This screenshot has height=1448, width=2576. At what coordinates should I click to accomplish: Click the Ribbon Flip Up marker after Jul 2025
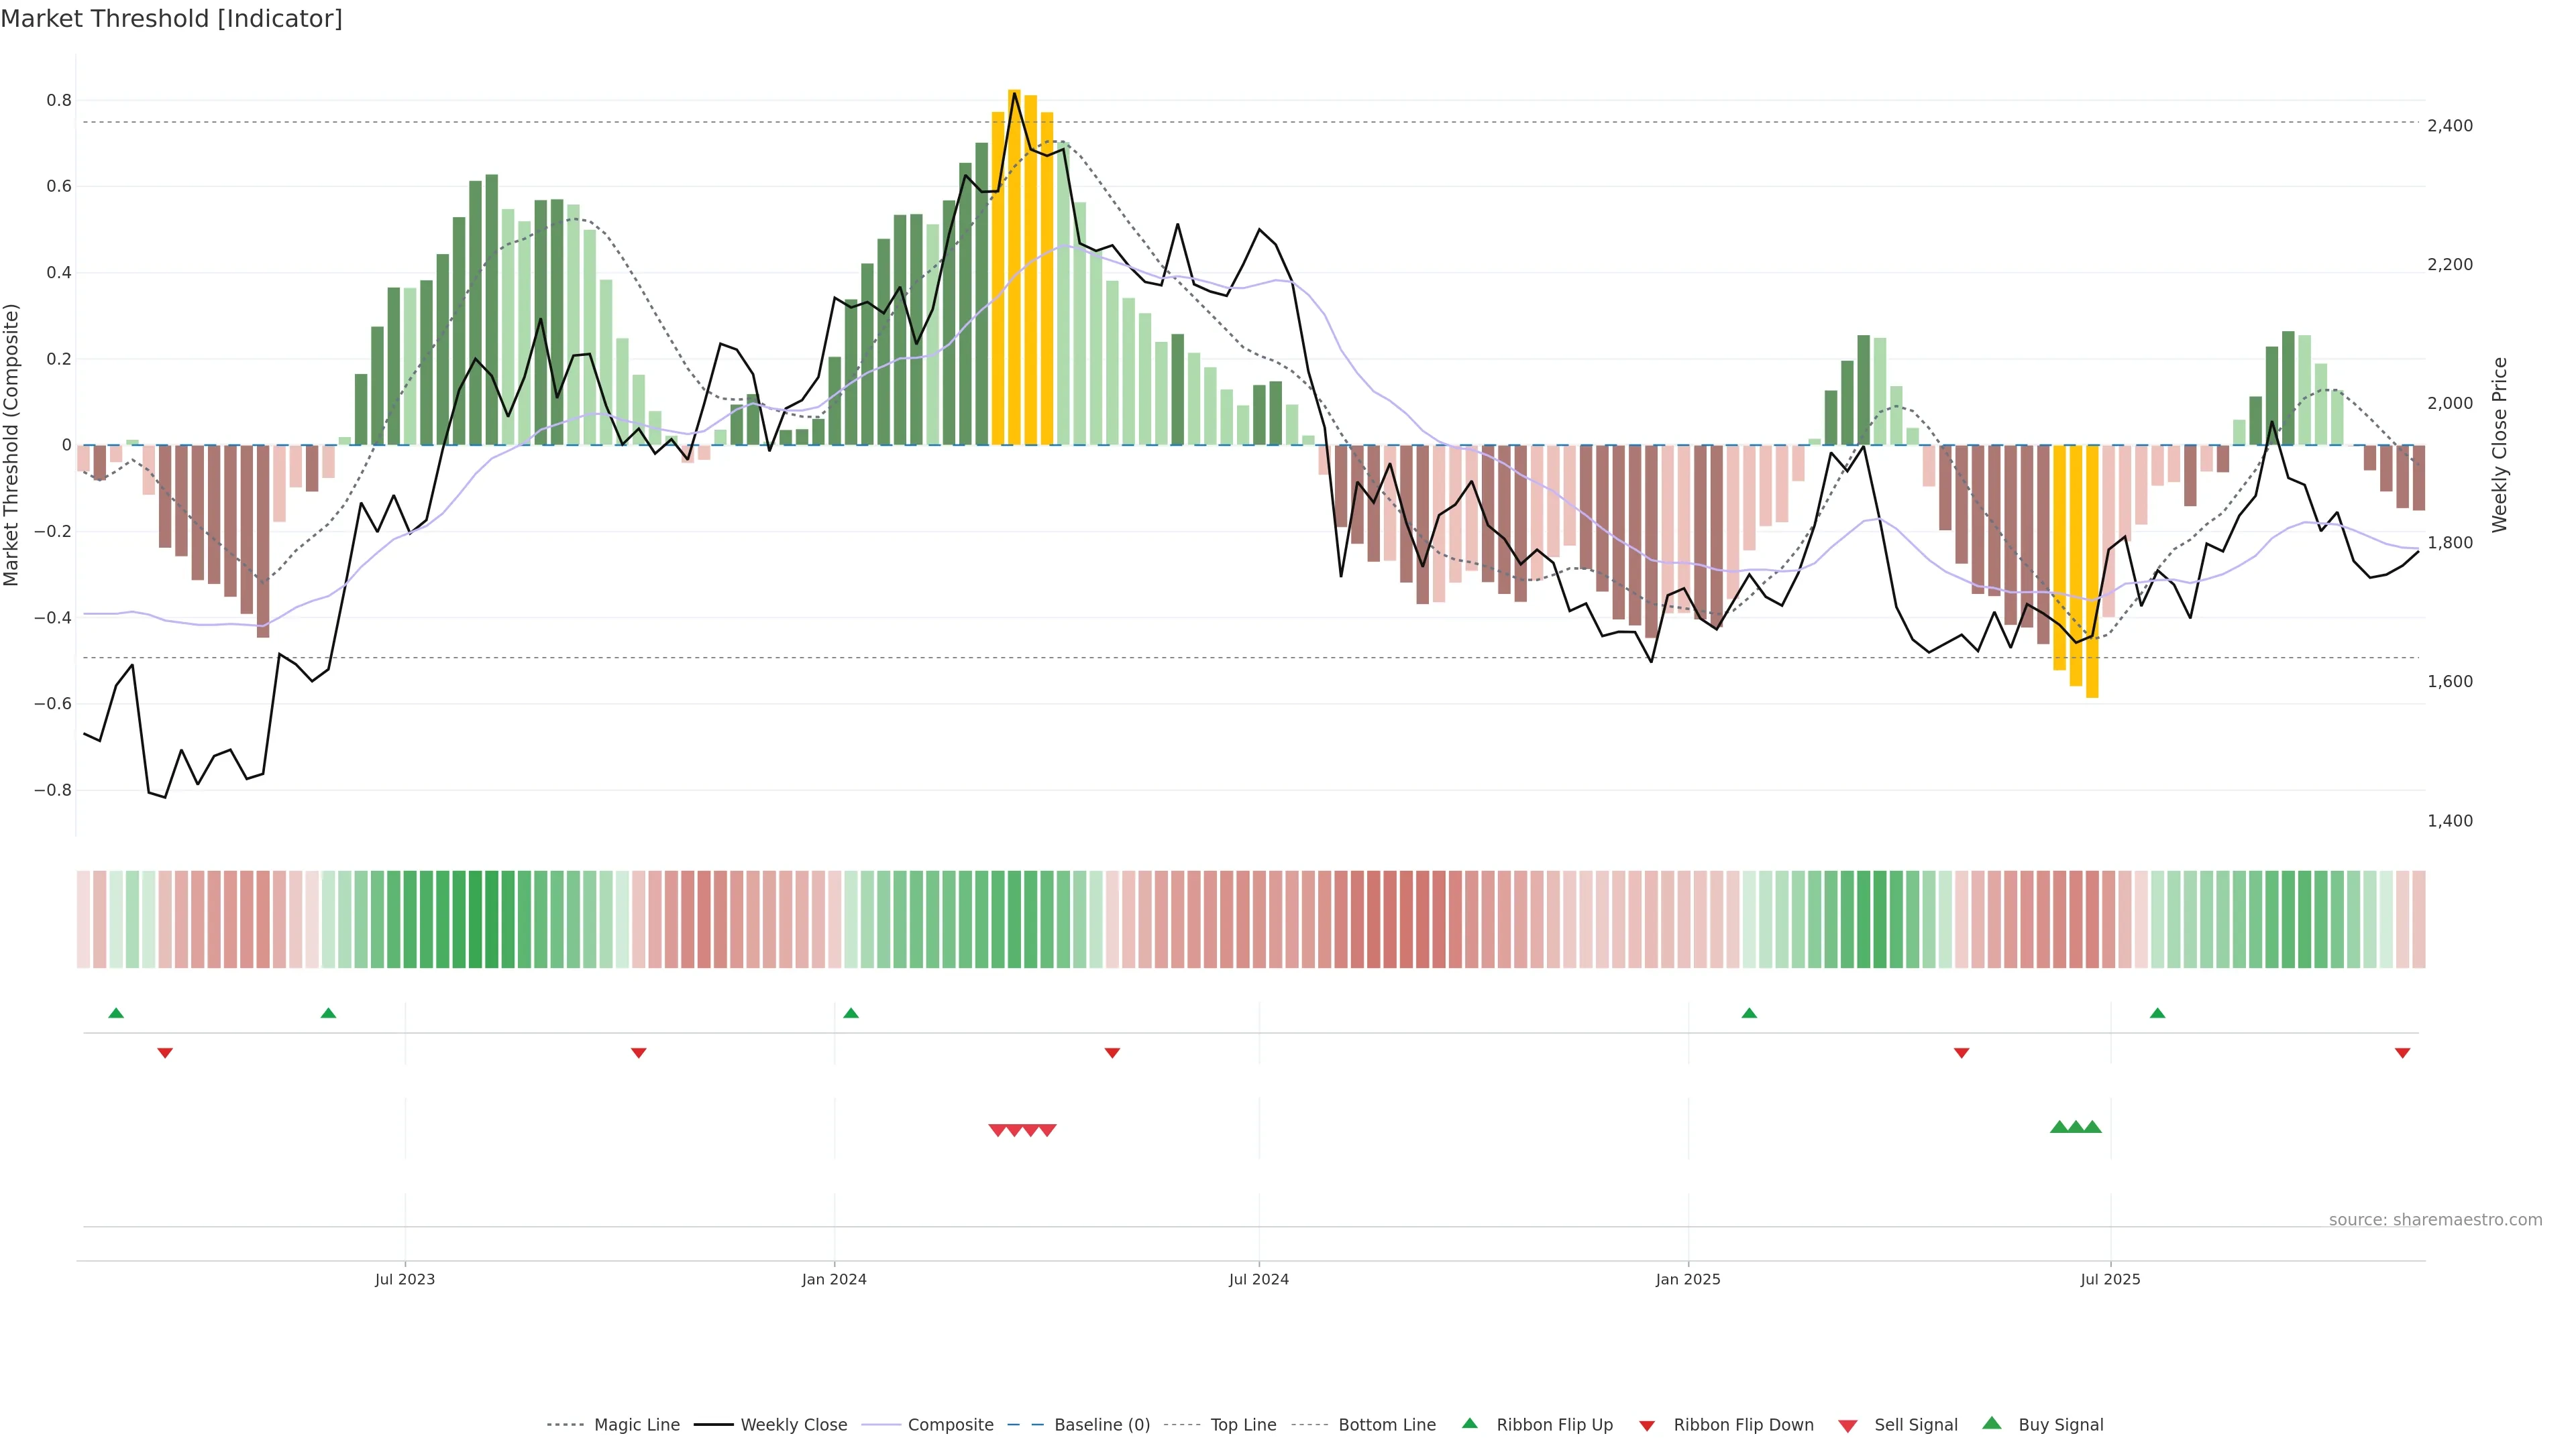(2157, 1014)
